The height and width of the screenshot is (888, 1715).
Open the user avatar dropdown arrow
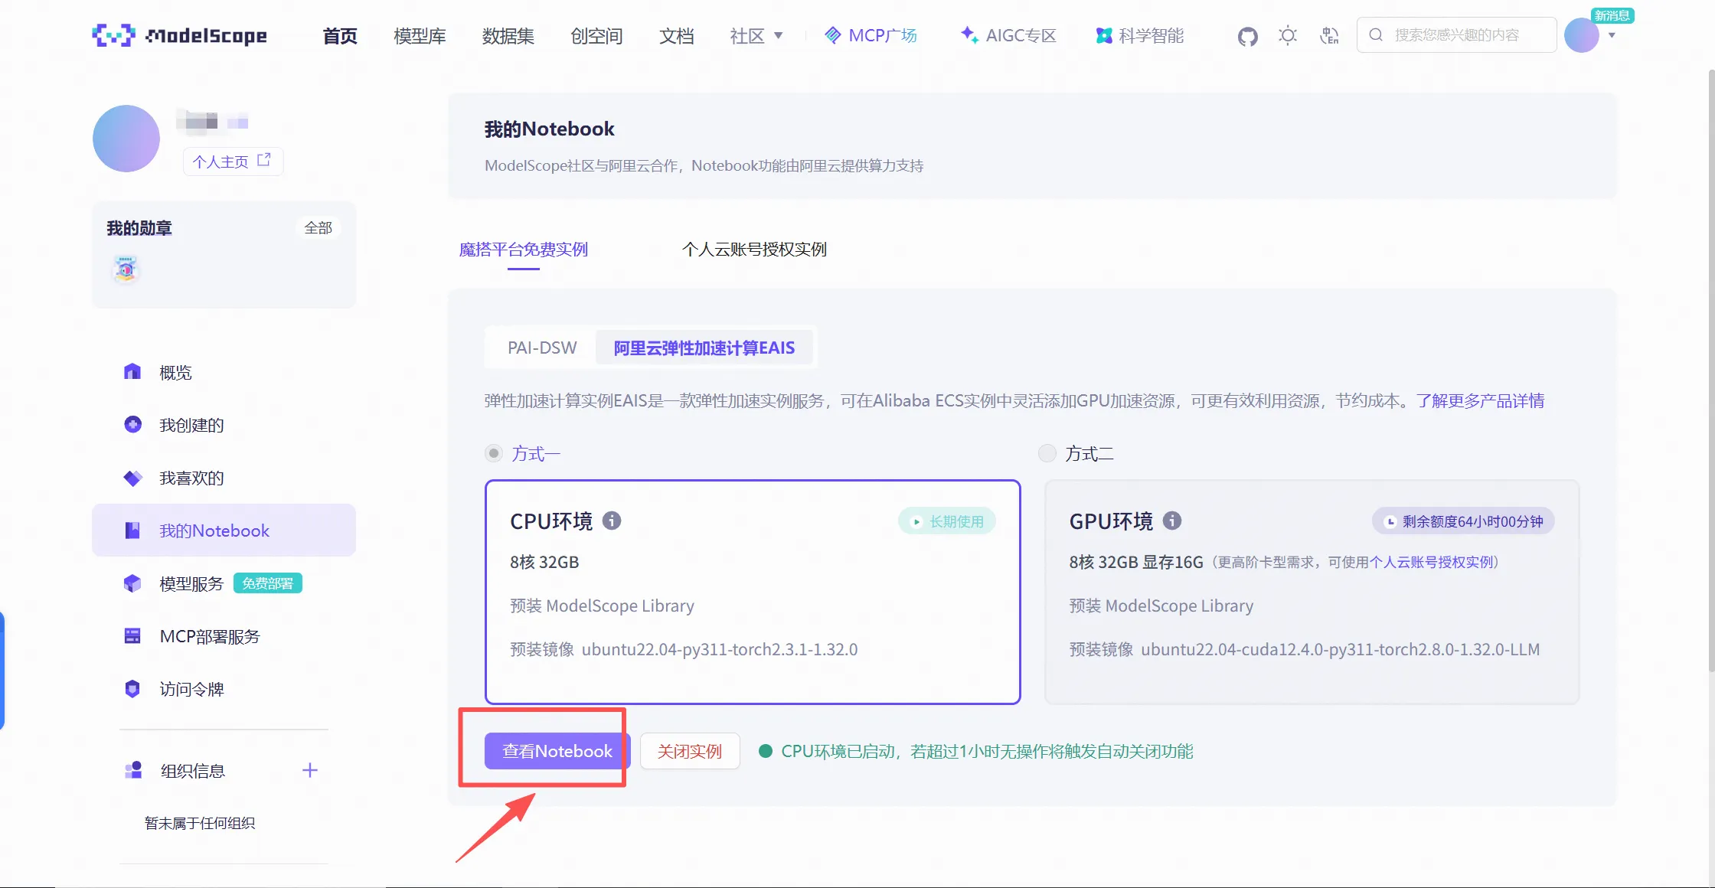pyautogui.click(x=1612, y=35)
